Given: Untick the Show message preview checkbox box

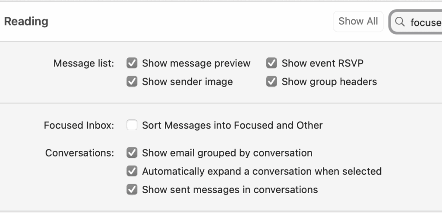Looking at the screenshot, I should coord(132,63).
